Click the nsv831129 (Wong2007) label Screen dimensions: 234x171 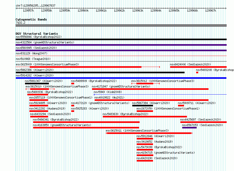tap(32, 53)
